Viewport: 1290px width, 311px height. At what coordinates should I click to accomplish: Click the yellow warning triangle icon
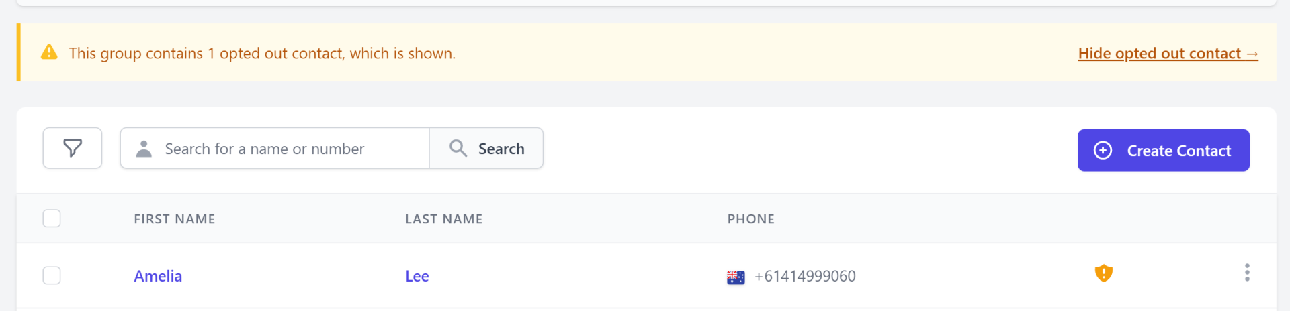(49, 52)
